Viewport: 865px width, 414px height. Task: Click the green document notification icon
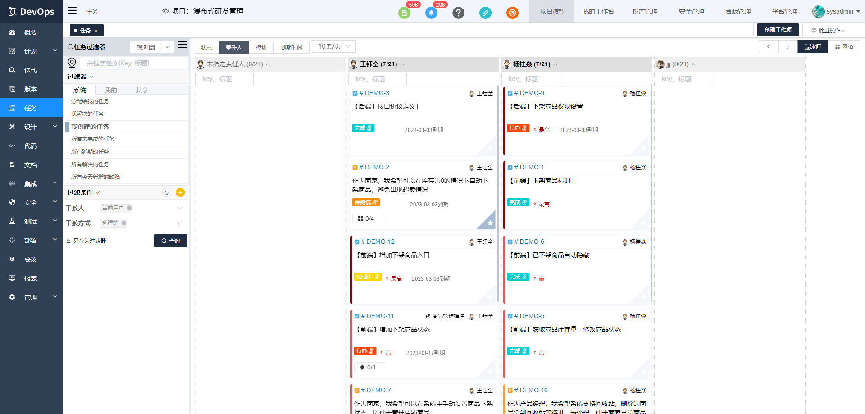point(404,13)
